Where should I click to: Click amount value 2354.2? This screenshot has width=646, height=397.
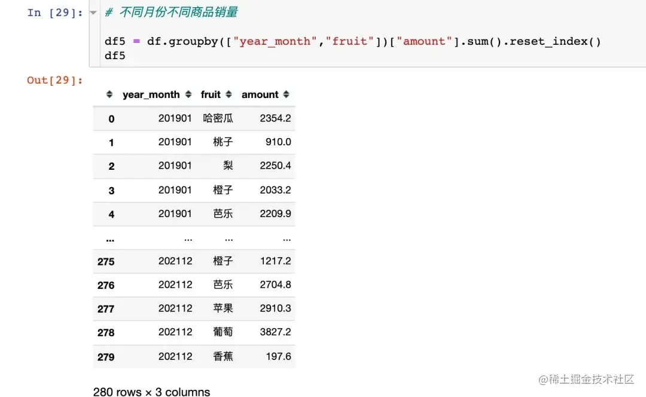(275, 118)
